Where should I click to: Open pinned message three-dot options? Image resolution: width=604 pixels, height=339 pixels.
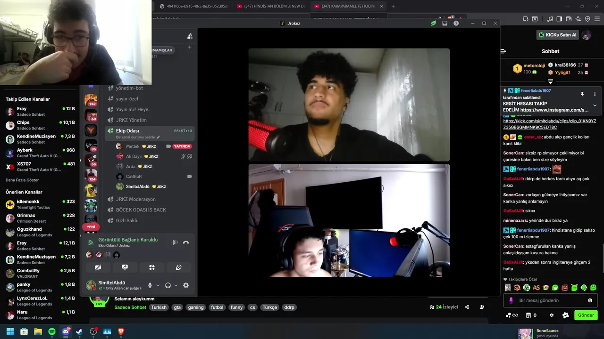pos(595,94)
